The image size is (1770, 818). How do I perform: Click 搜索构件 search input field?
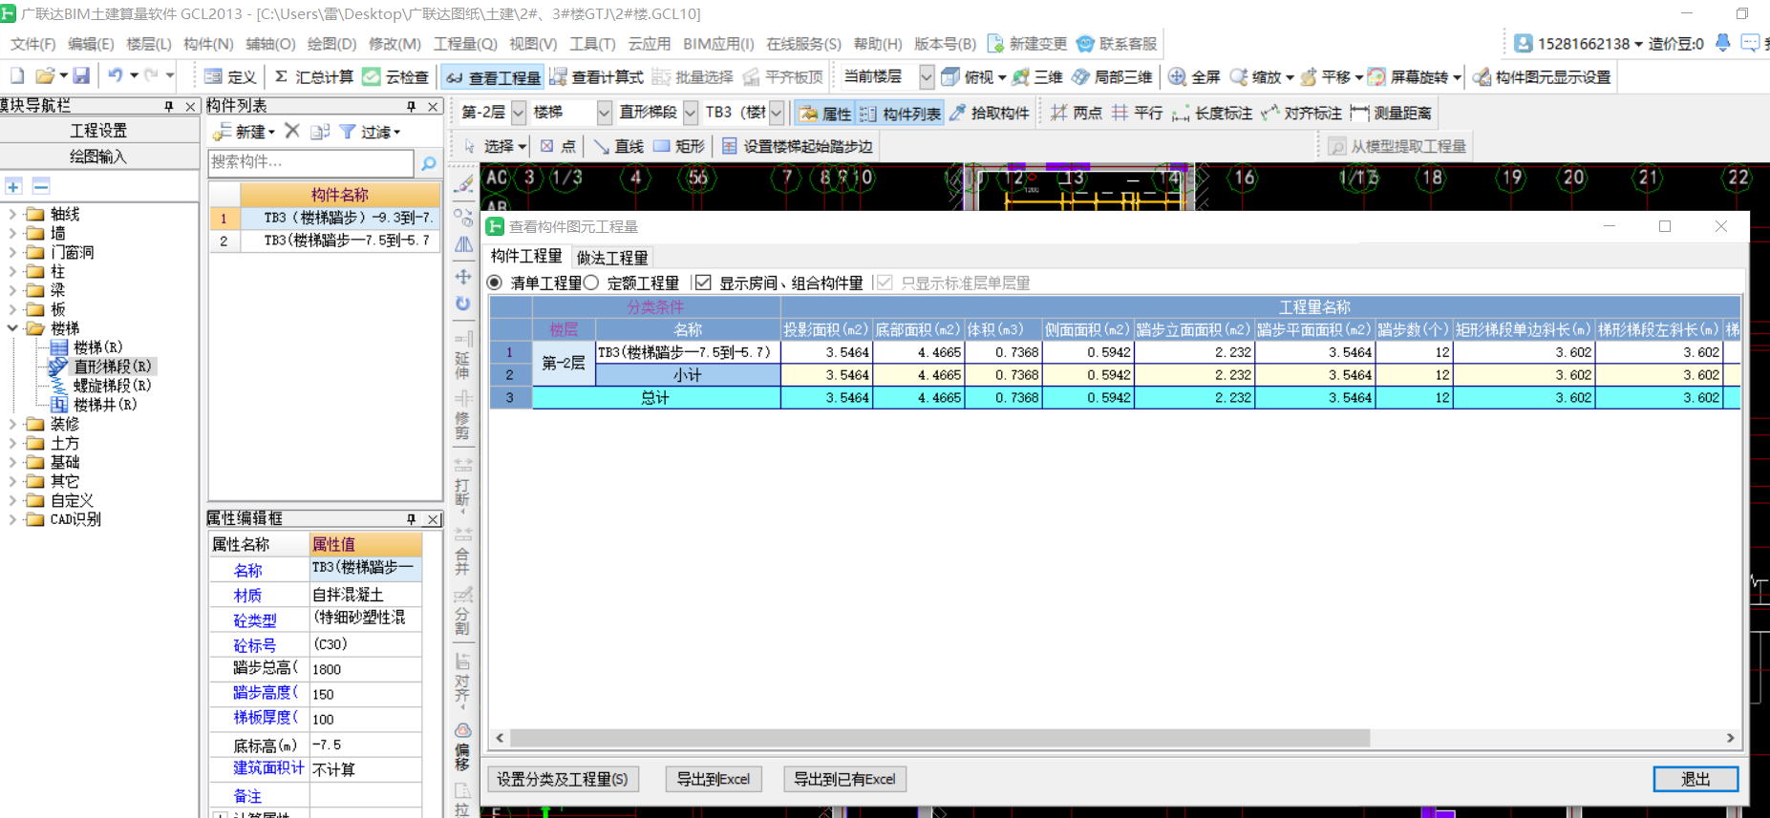(x=311, y=162)
